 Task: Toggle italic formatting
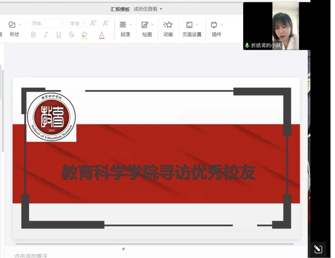tap(46, 35)
